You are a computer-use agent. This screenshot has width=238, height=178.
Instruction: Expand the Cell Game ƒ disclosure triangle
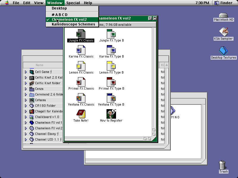pos(26,72)
